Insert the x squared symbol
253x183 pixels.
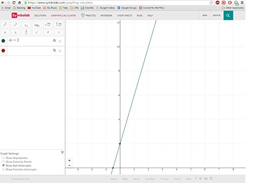5,25
